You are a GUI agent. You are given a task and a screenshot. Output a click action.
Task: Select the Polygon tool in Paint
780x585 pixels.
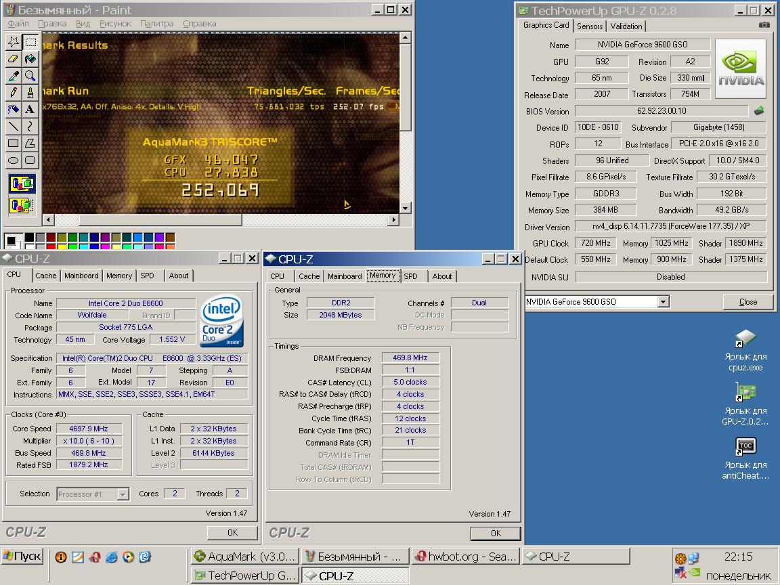[30, 144]
